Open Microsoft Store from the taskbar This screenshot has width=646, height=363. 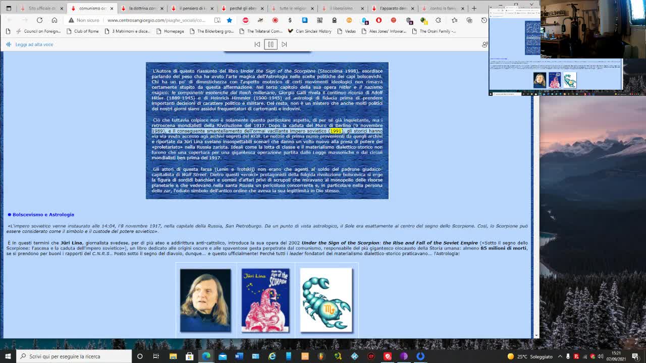click(x=190, y=356)
